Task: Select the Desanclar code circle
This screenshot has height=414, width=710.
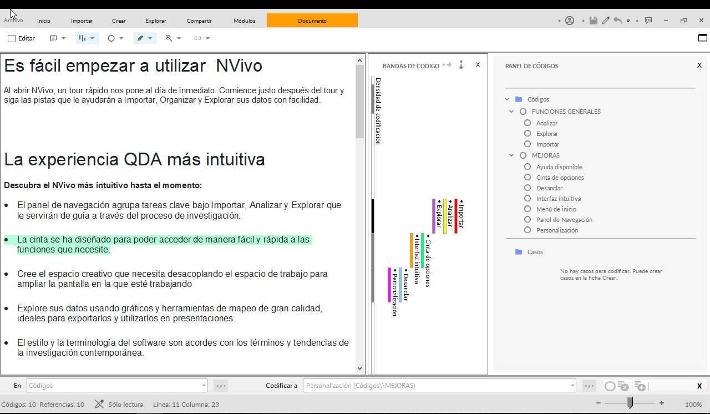Action: 528,188
